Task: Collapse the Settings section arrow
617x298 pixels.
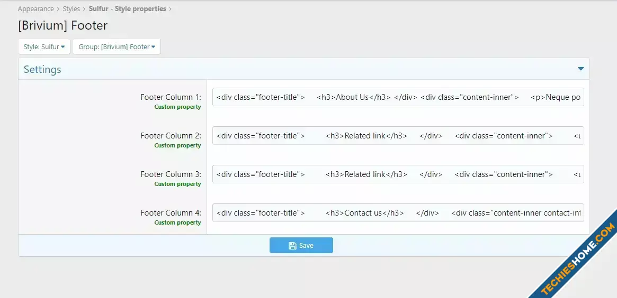Action: 580,69
